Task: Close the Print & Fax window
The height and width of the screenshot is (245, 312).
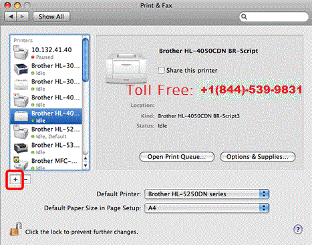Action: [x=7, y=5]
